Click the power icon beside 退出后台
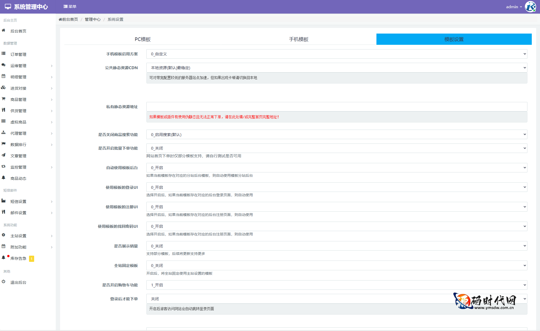This screenshot has height=331, width=540. [3, 282]
